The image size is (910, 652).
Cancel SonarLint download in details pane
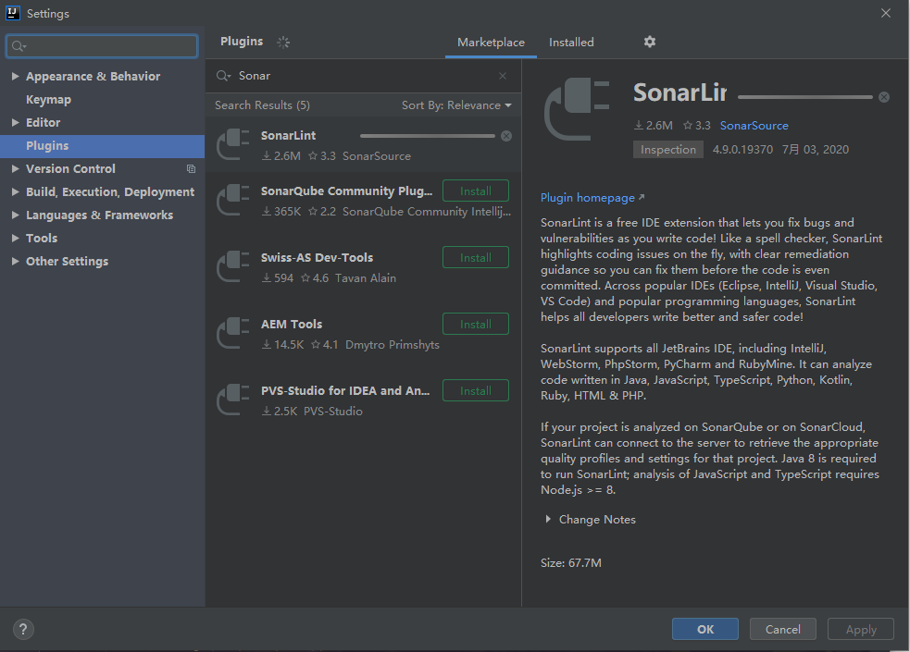[884, 97]
